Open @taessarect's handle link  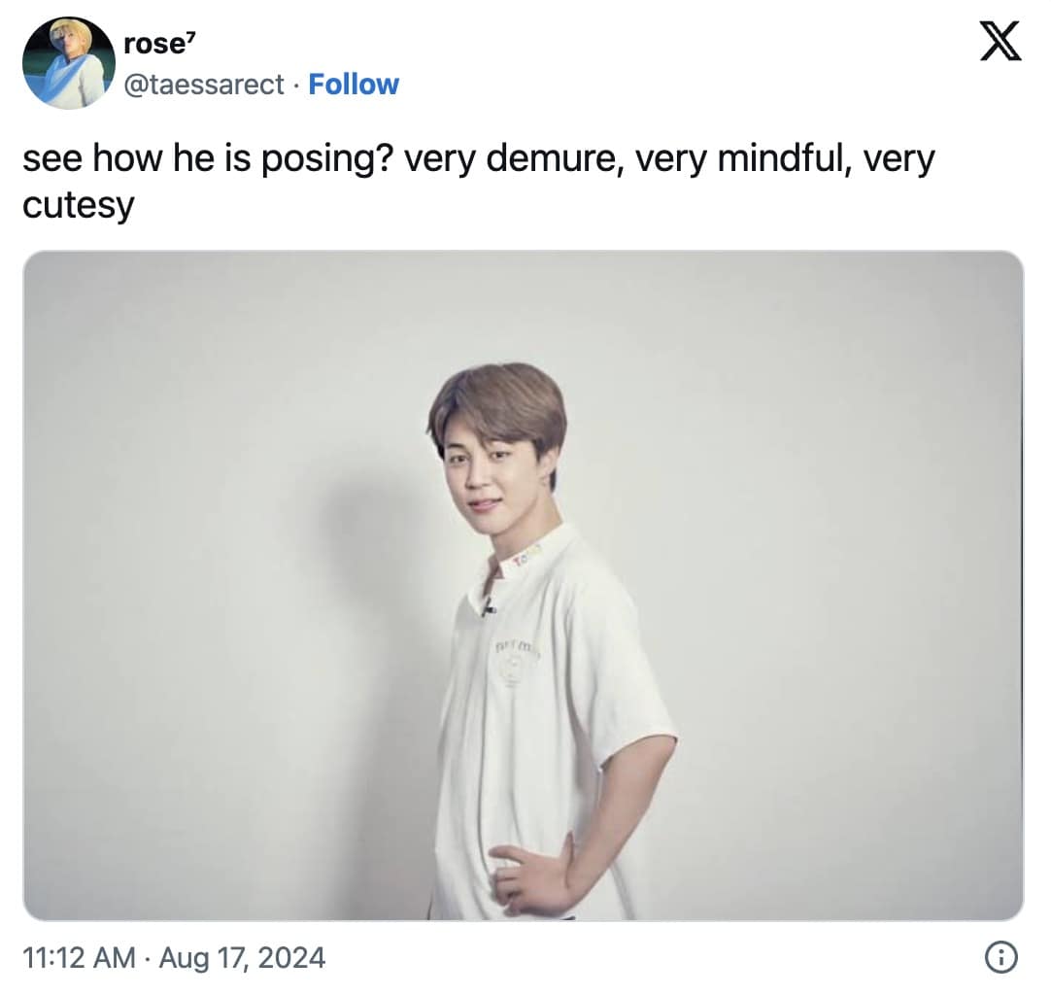pos(205,85)
